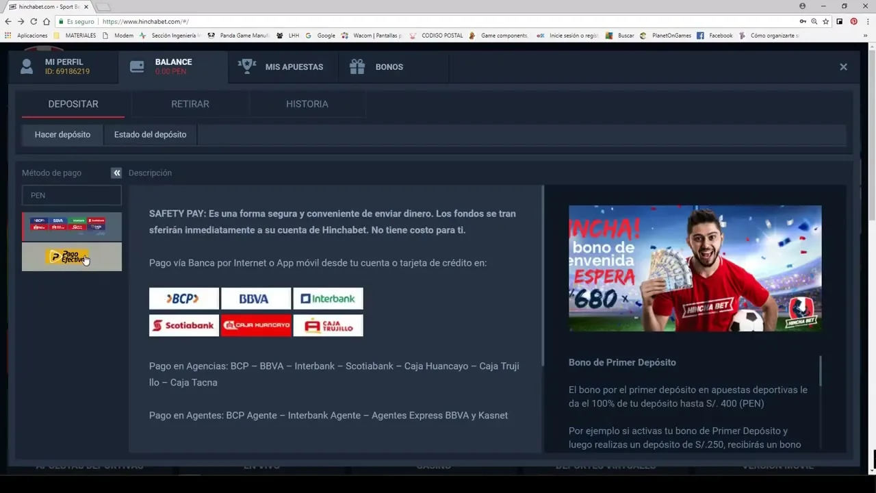Open the PlanetOnGames bookmark

(x=666, y=36)
